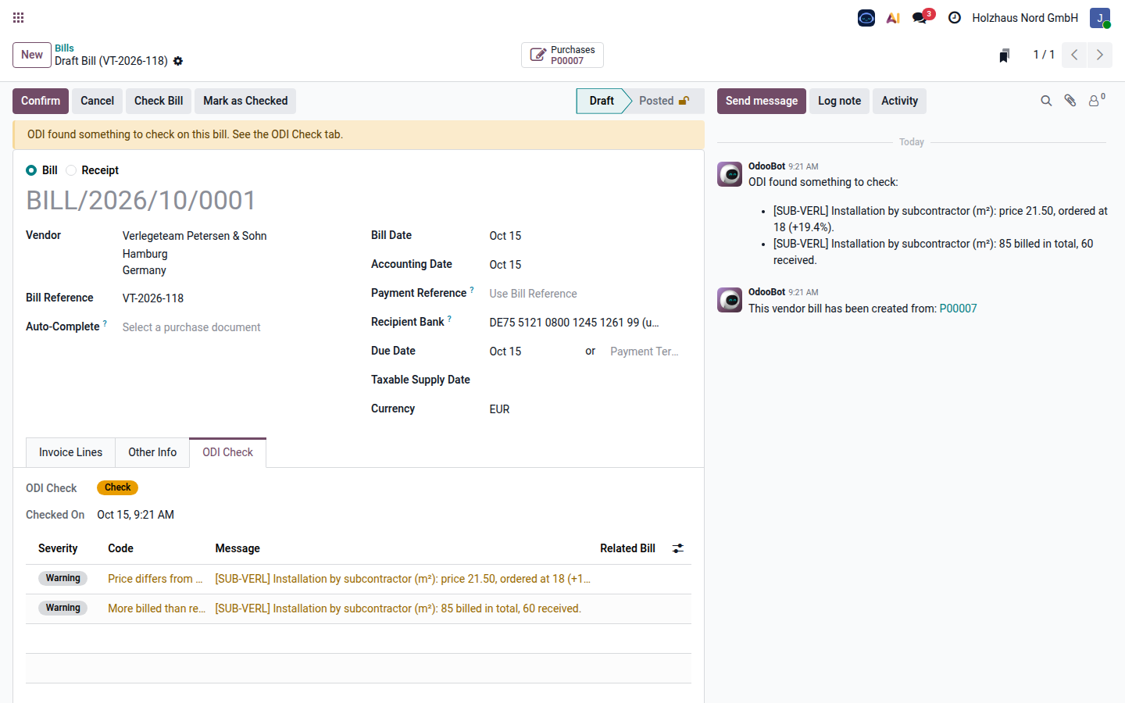The width and height of the screenshot is (1125, 703).
Task: Open the Vendor field Verlegeteam Petersen
Action: [195, 236]
